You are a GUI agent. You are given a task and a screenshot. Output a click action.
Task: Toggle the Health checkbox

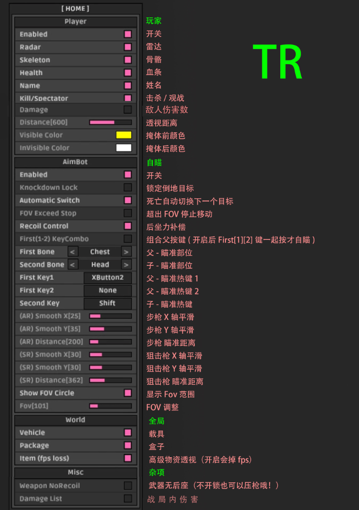(x=127, y=73)
